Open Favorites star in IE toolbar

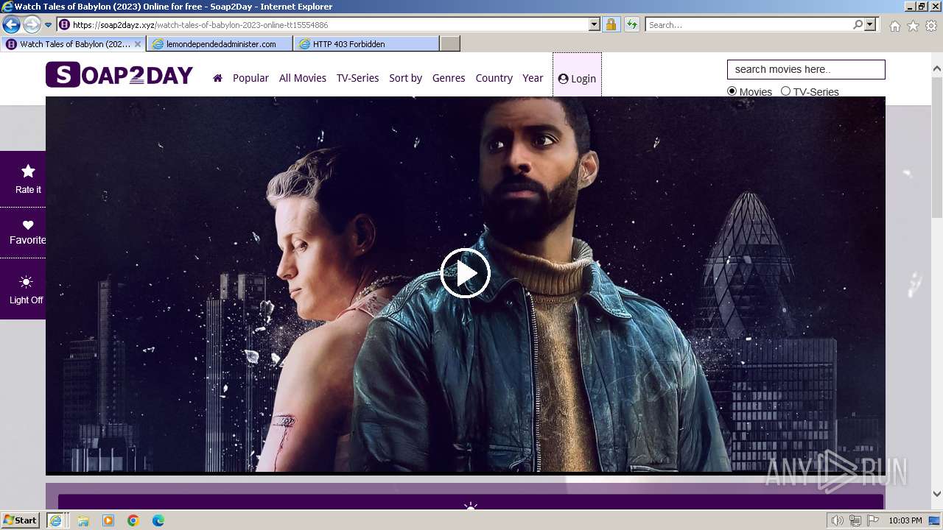click(913, 26)
